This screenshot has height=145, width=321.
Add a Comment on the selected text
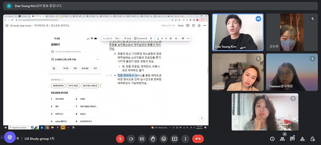point(141,38)
